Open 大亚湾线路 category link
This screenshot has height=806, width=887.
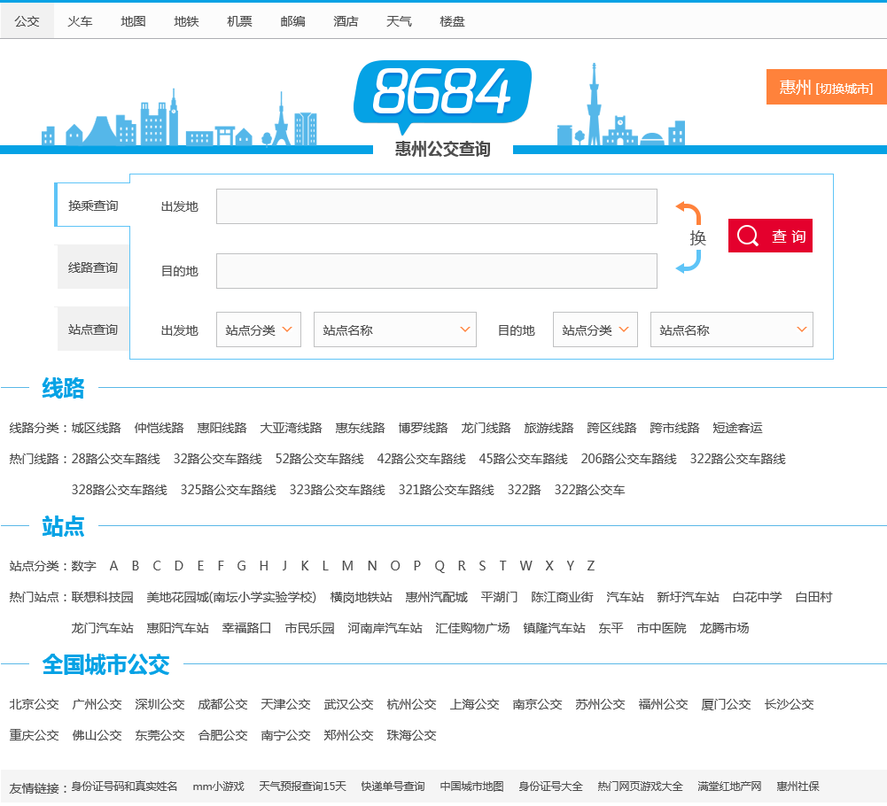(x=291, y=428)
